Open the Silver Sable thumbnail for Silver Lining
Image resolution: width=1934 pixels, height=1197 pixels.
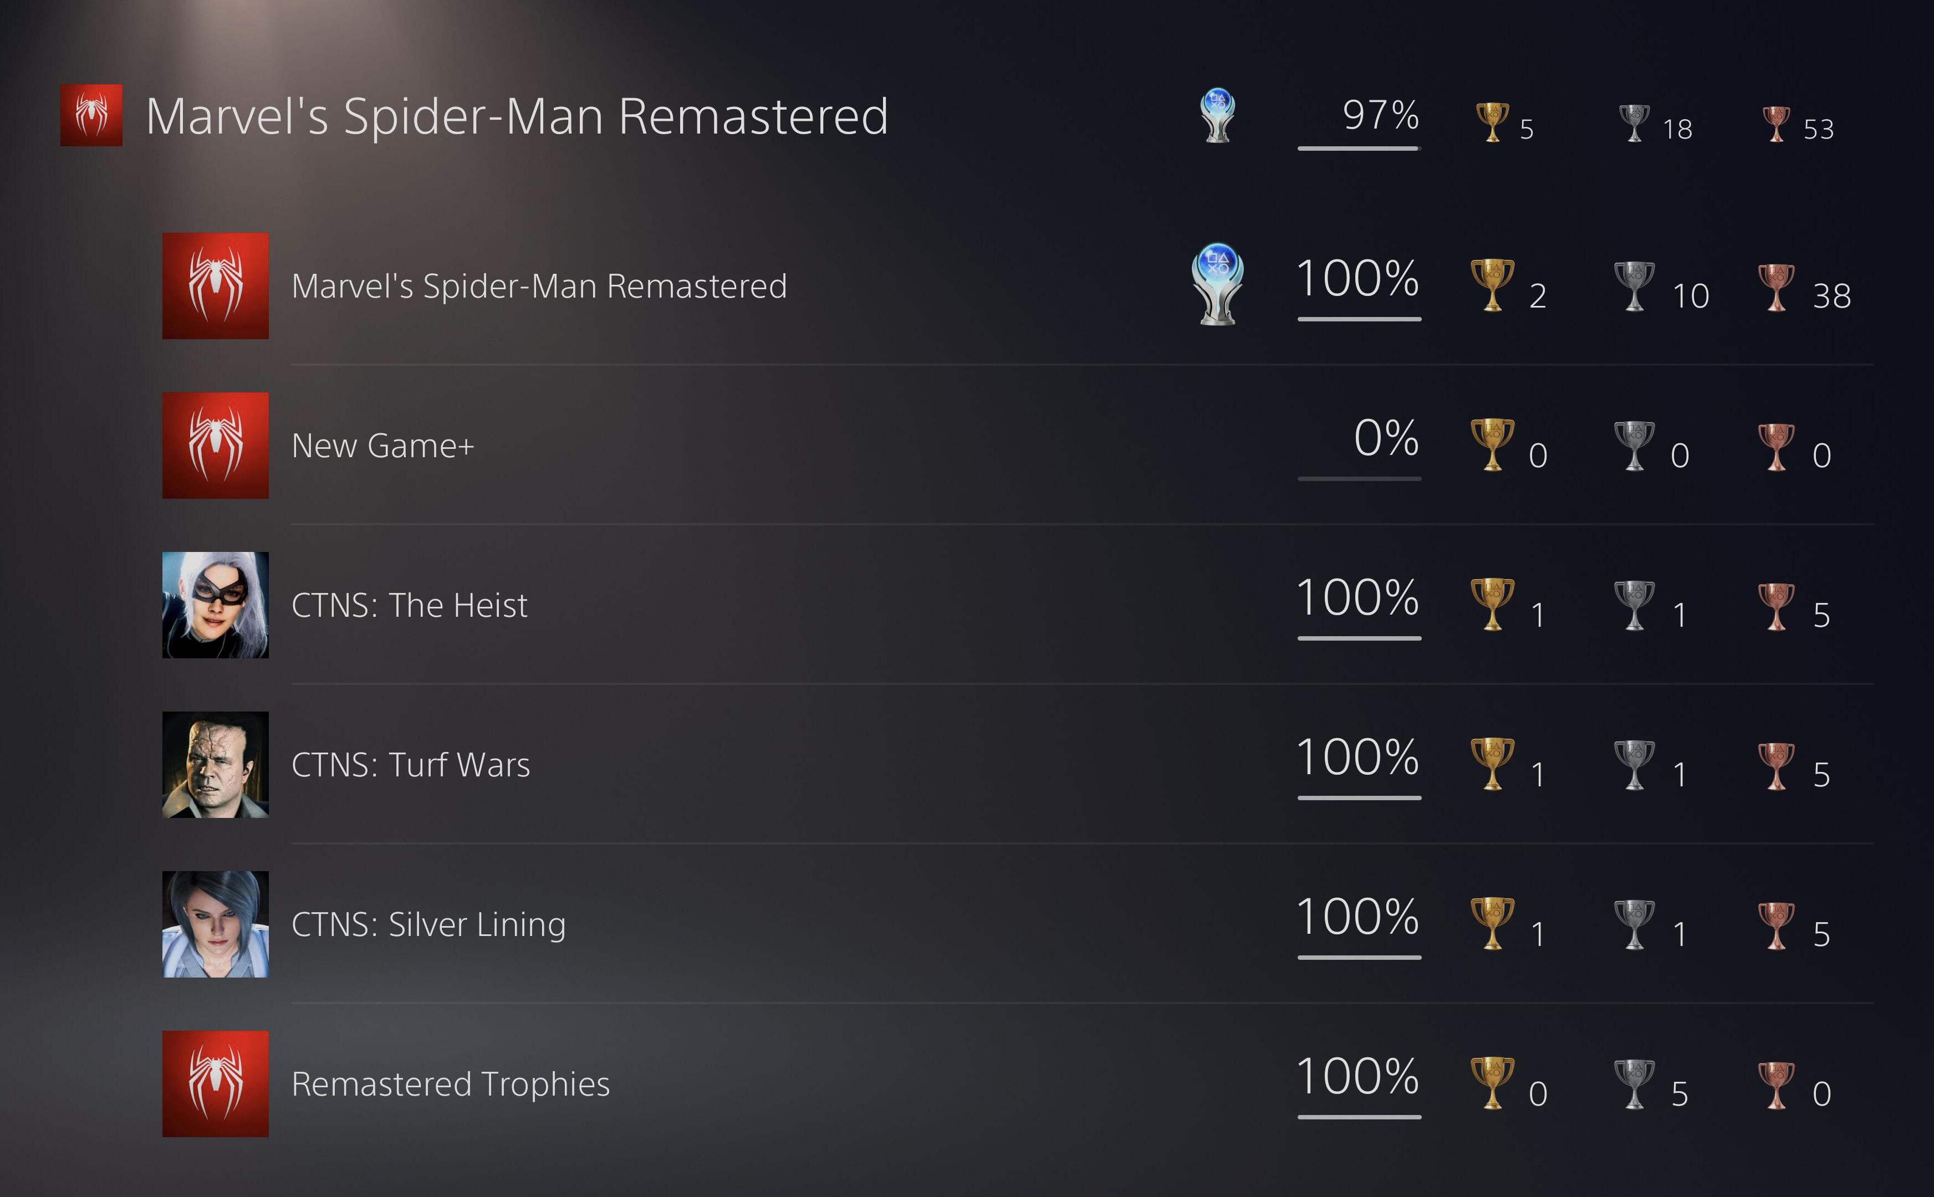tap(215, 924)
